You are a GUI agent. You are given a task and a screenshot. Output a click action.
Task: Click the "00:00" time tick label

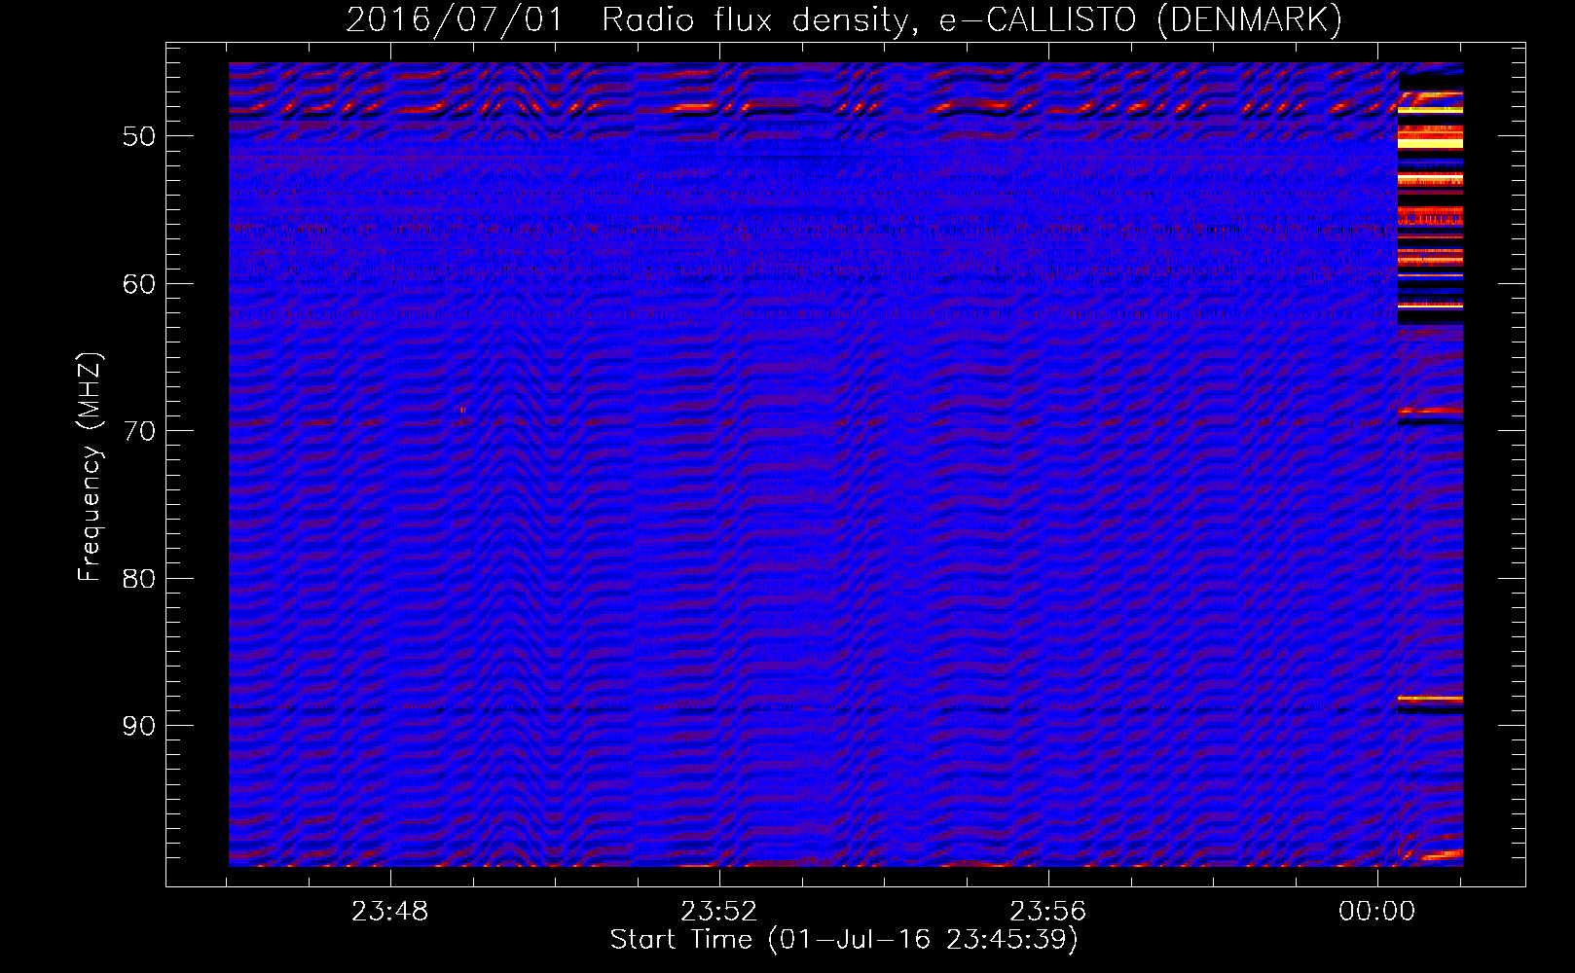1377,912
